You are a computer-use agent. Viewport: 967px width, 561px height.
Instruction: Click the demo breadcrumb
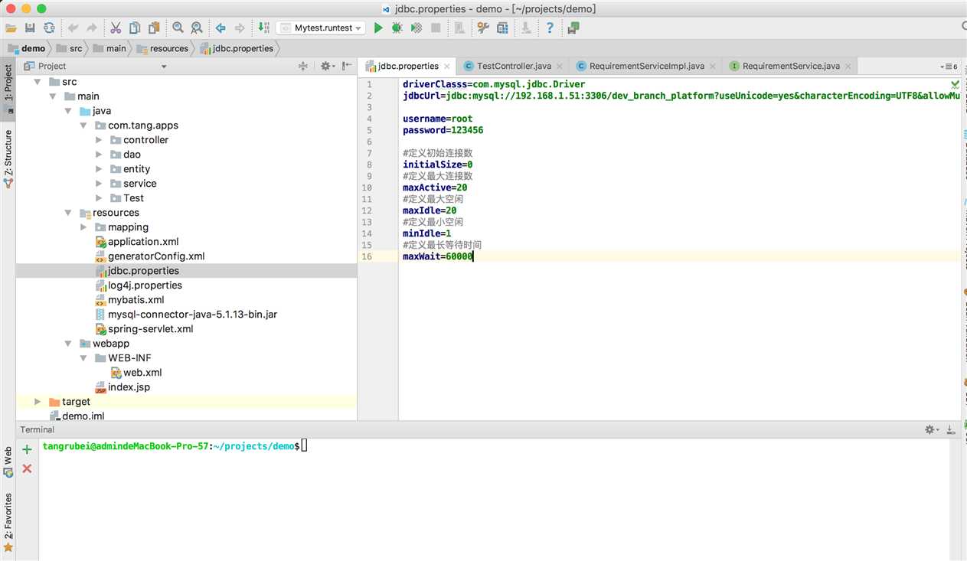(27, 48)
